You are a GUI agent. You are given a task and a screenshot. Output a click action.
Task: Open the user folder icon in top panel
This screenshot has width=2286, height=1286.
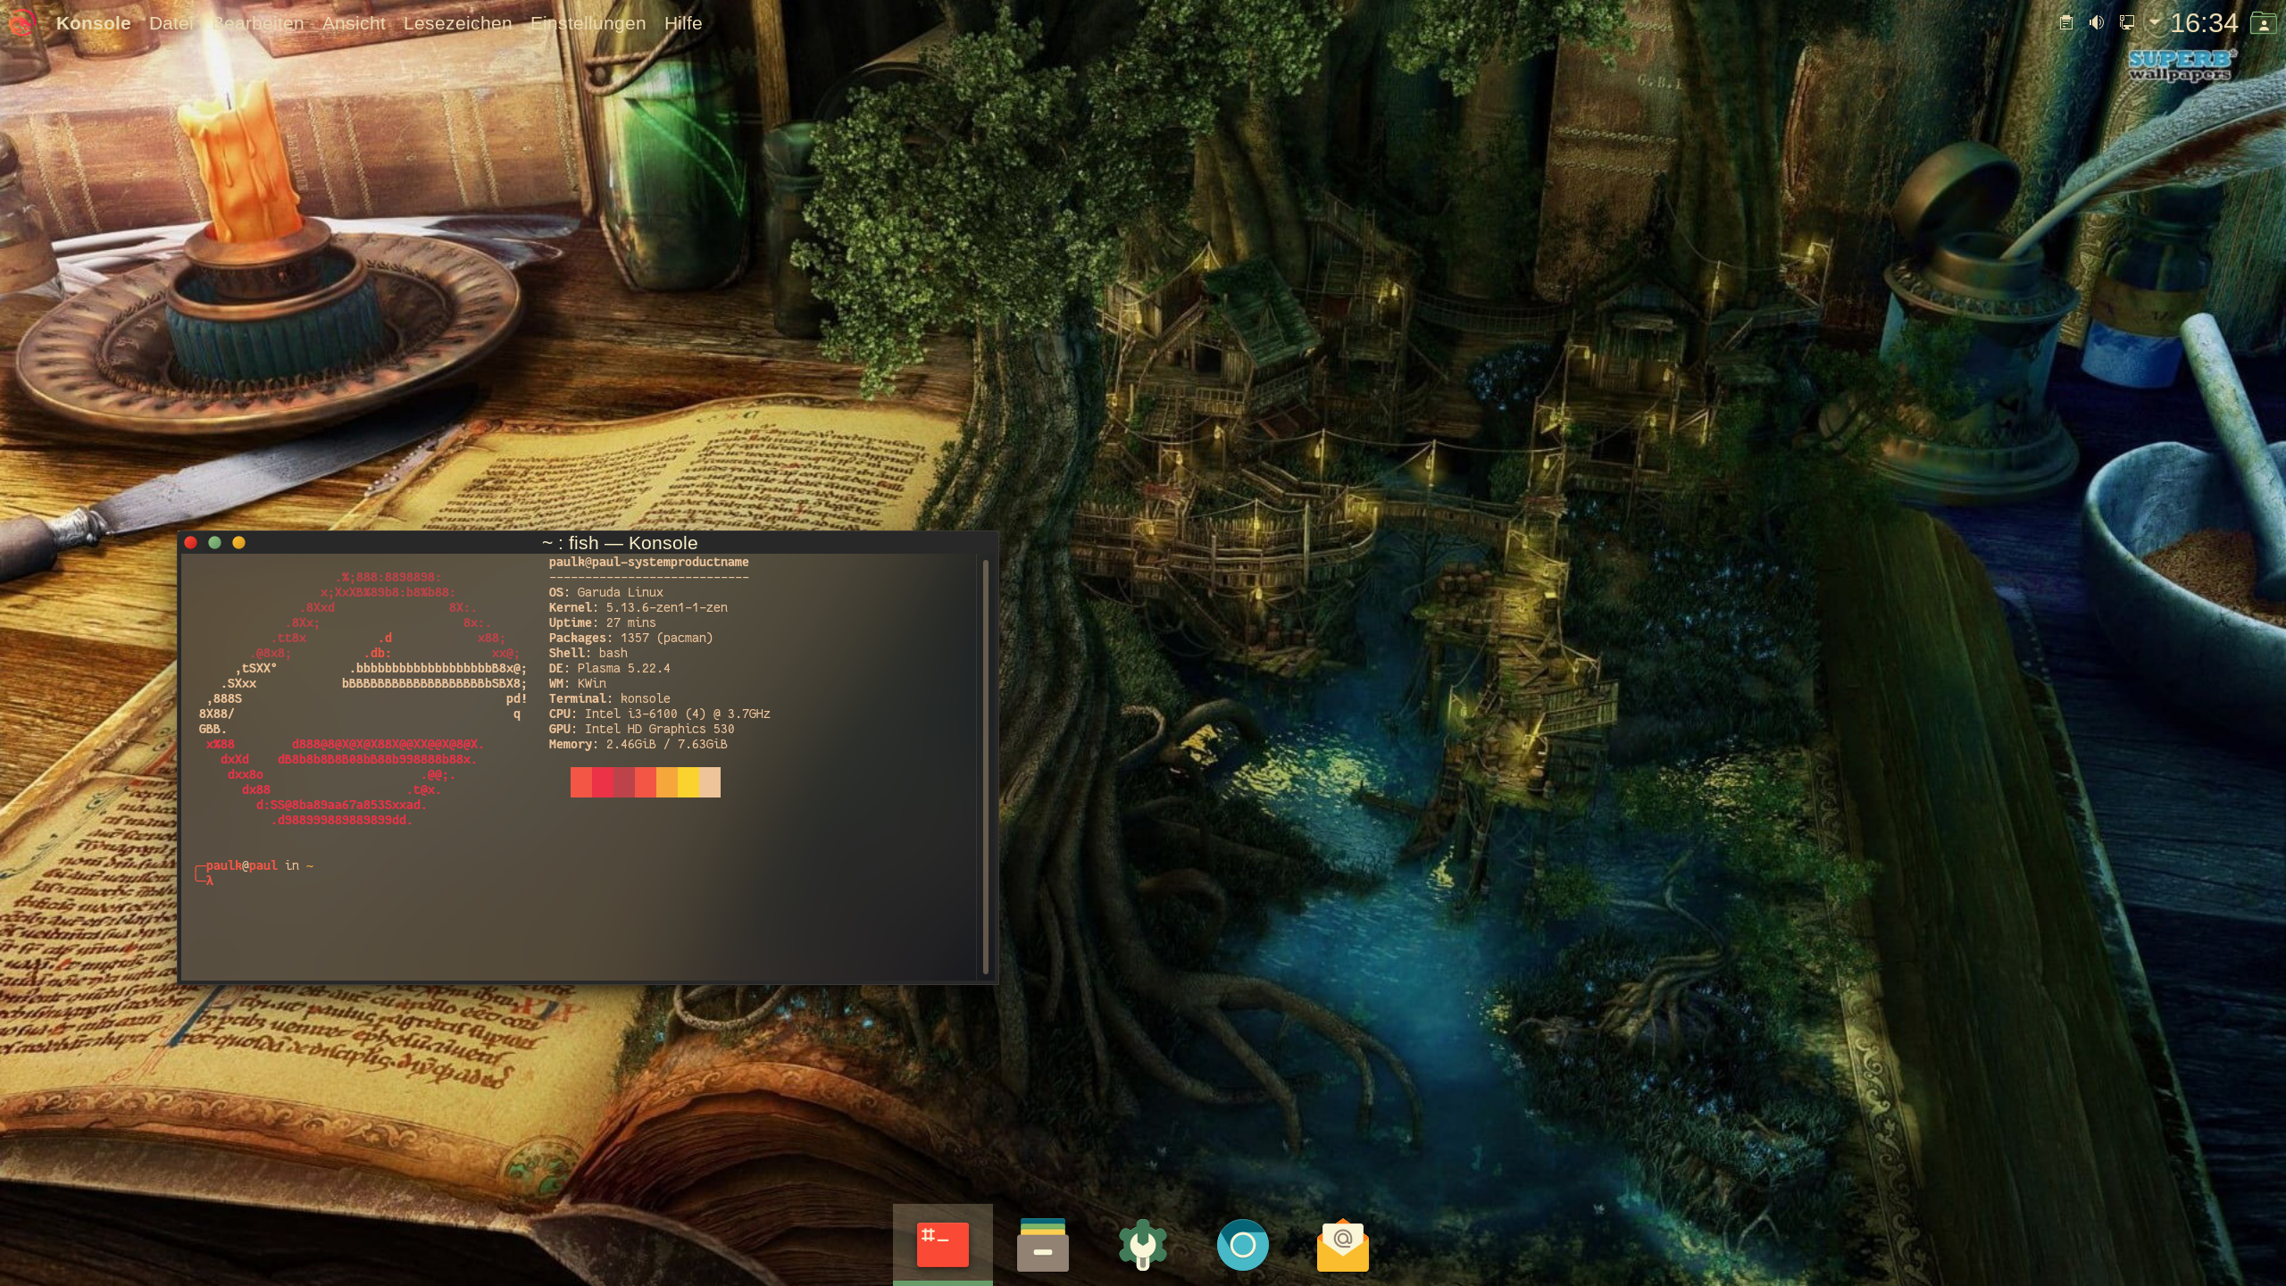pos(2263,23)
